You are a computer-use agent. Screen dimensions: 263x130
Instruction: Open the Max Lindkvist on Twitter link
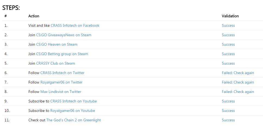click(x=61, y=92)
